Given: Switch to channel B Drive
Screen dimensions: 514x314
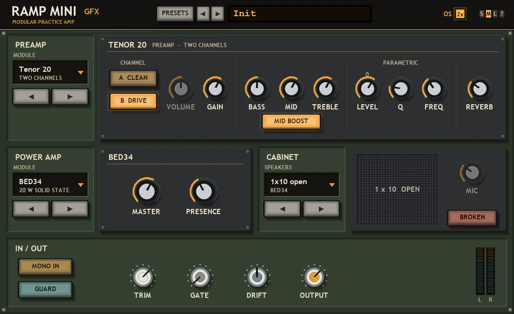Looking at the screenshot, I should point(133,101).
